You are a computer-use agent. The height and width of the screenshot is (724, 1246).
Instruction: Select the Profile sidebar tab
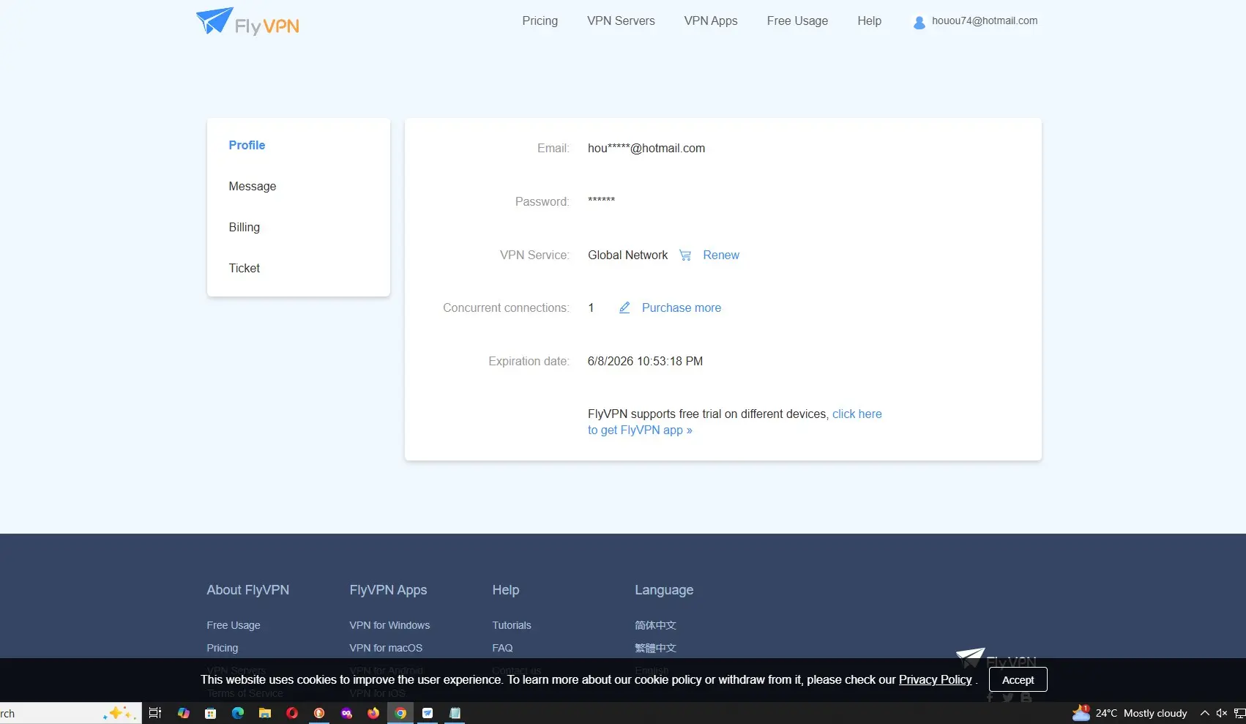click(247, 146)
